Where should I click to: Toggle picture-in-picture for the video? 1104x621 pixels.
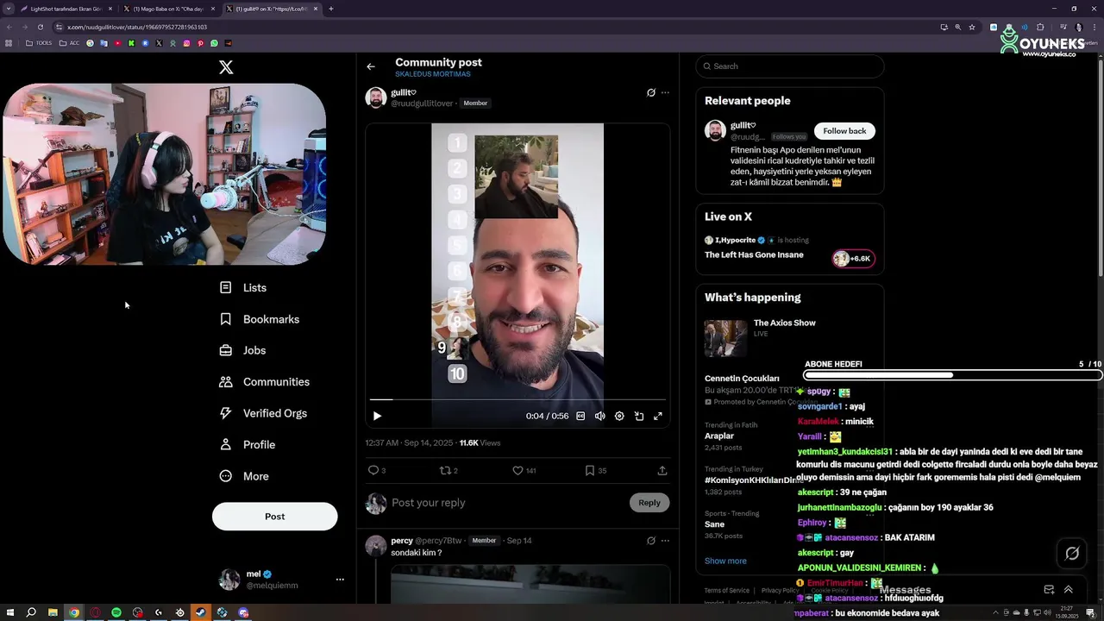click(x=639, y=416)
